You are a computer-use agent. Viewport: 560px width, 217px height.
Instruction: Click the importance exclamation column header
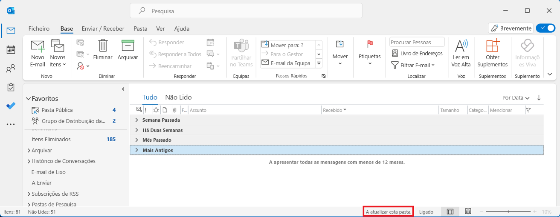tap(146, 110)
